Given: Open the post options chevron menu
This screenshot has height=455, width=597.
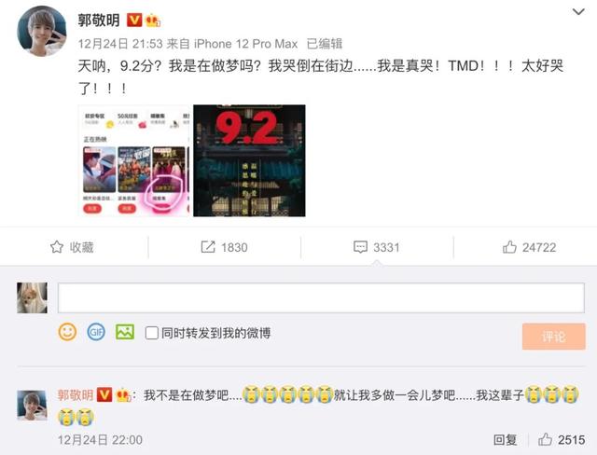Looking at the screenshot, I should (x=578, y=12).
